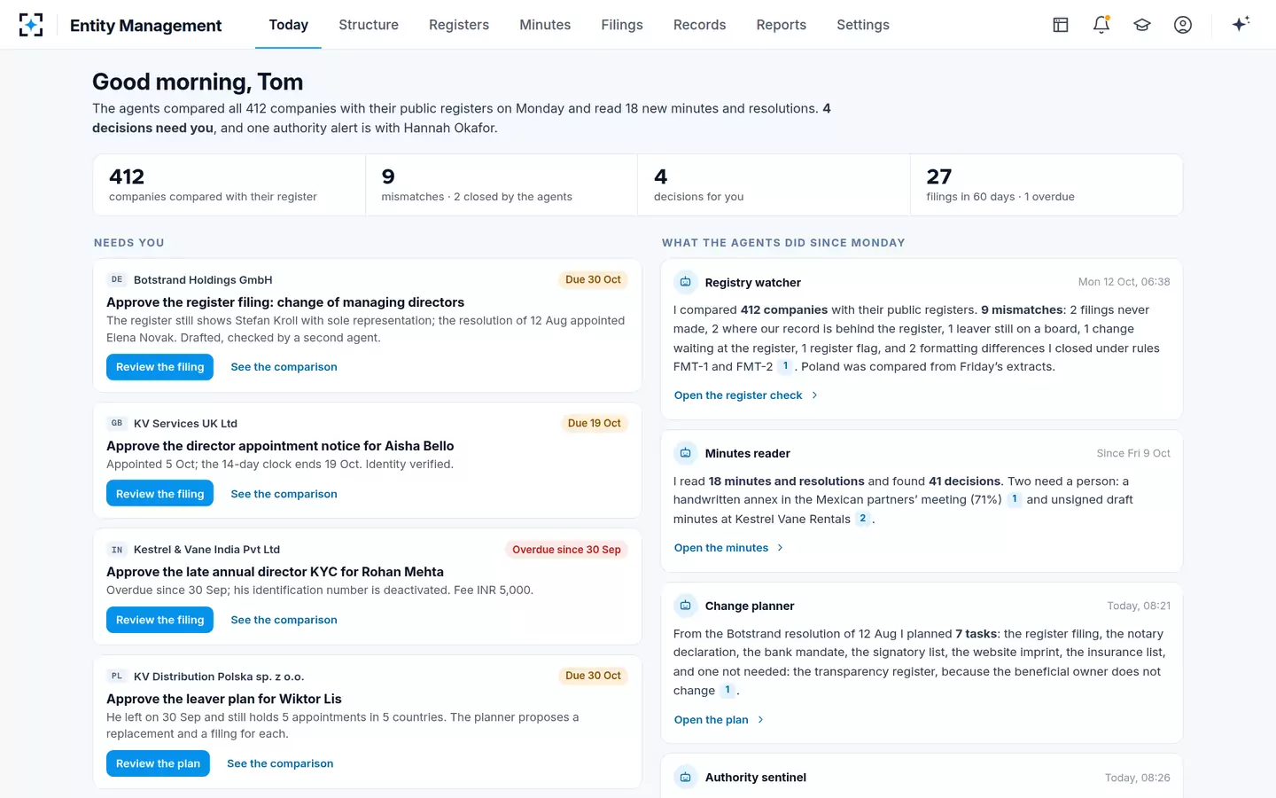This screenshot has width=1276, height=798.
Task: Click the 9 mismatches summary tile
Action: click(502, 185)
